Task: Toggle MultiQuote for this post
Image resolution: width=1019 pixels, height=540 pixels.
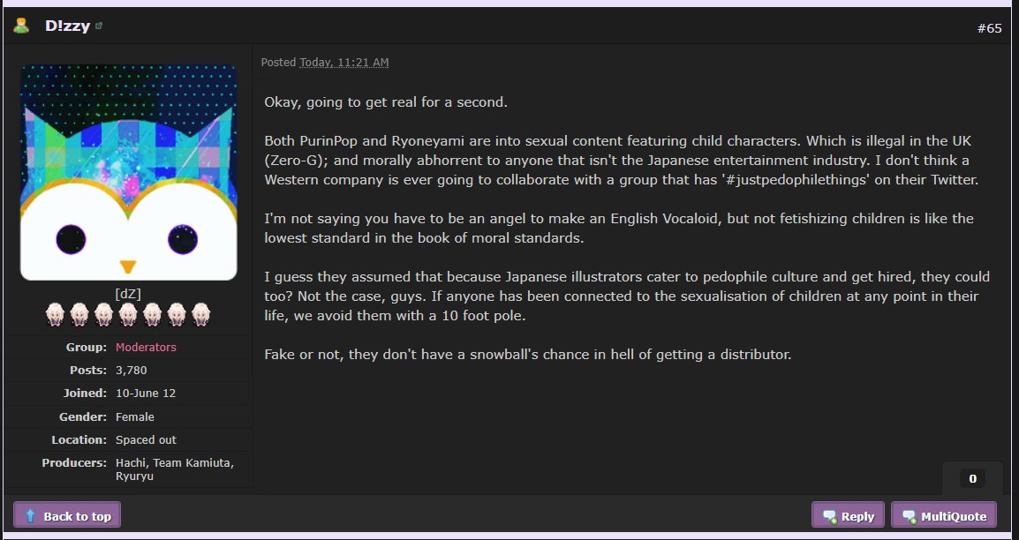Action: point(944,516)
